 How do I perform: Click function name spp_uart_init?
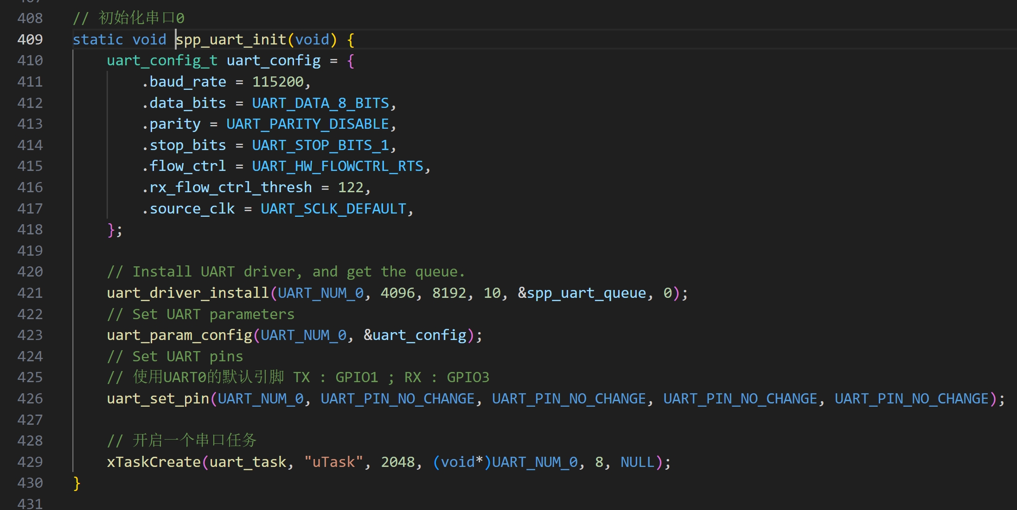[231, 39]
